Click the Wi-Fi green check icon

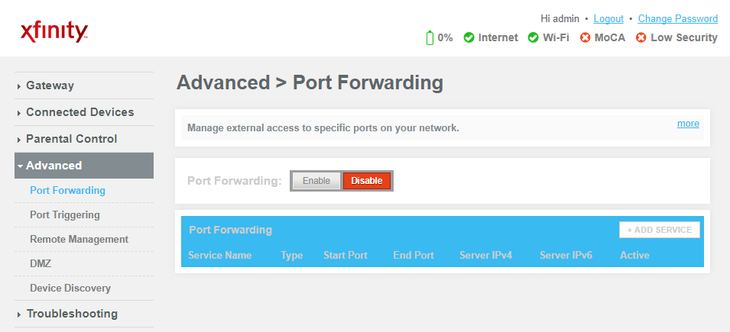[534, 37]
